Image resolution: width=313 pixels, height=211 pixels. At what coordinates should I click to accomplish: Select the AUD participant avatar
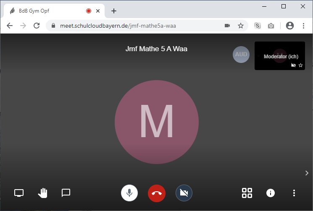click(x=241, y=55)
